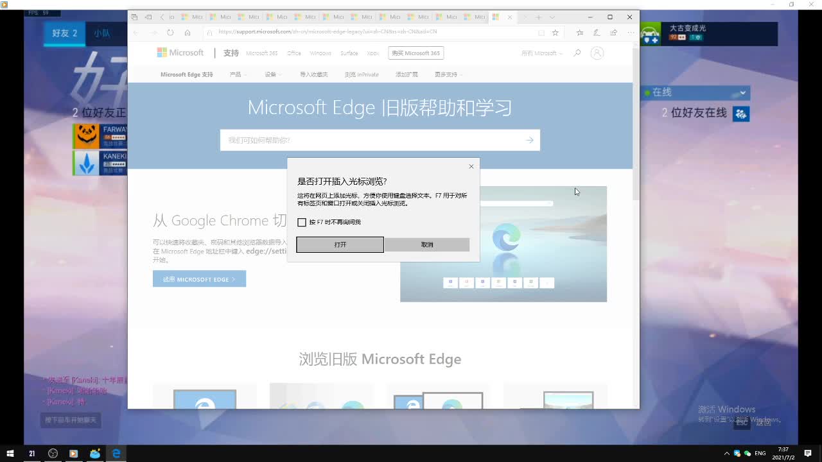Open the WeChat tray icon
The width and height of the screenshot is (822, 462).
pos(747,454)
